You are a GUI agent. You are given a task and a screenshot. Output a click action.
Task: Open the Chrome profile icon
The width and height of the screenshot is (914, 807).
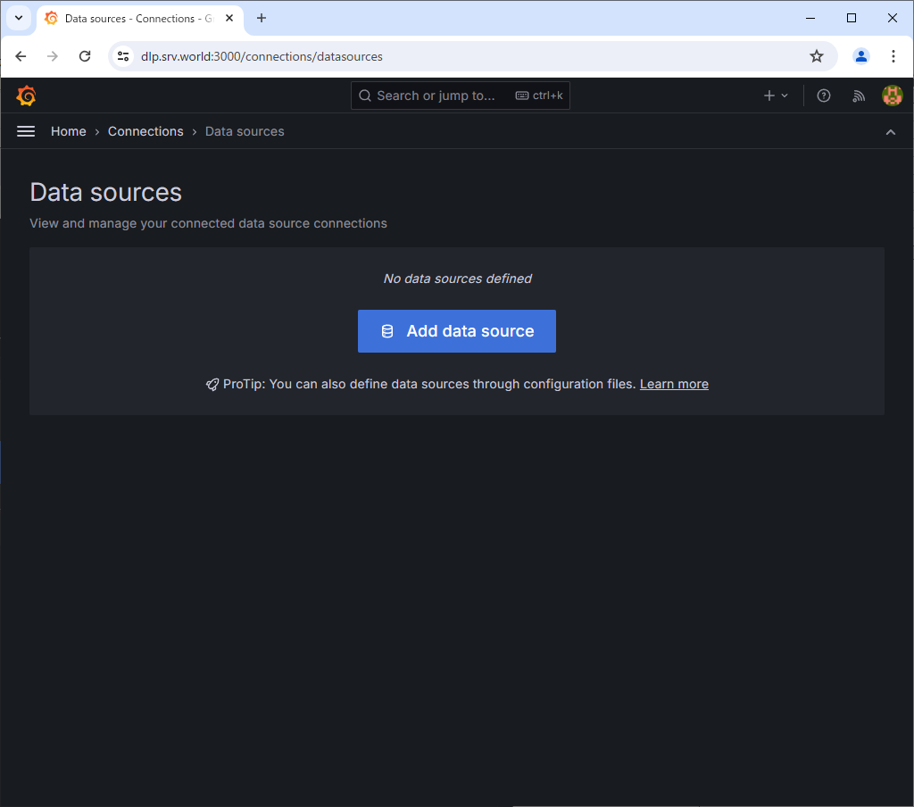pyautogui.click(x=861, y=56)
